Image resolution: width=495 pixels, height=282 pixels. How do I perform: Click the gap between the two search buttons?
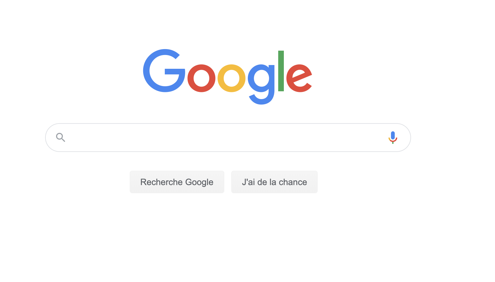tap(228, 182)
